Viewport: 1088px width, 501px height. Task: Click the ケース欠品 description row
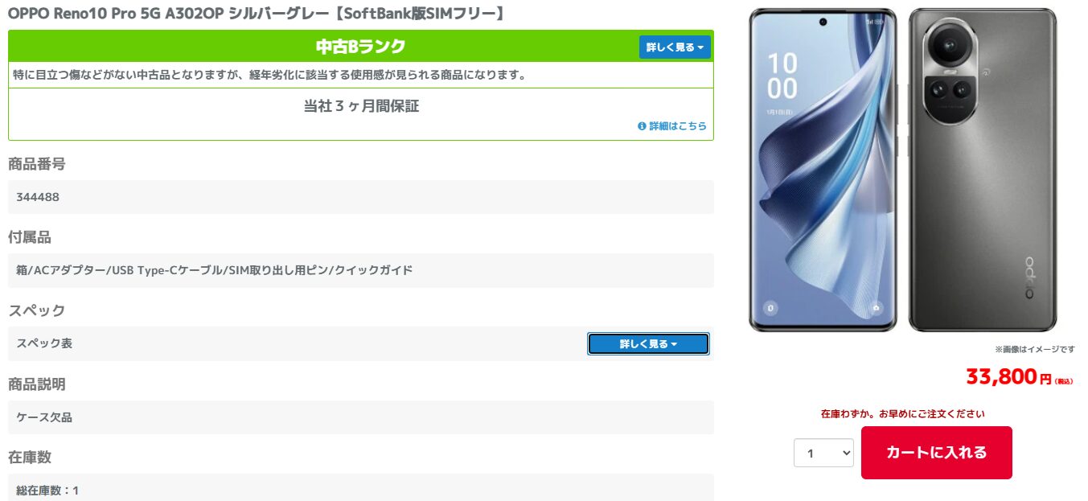(x=361, y=417)
